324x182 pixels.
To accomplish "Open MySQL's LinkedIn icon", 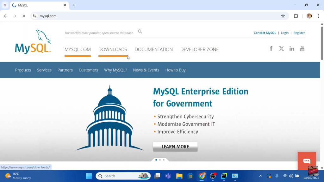I will coord(292,48).
